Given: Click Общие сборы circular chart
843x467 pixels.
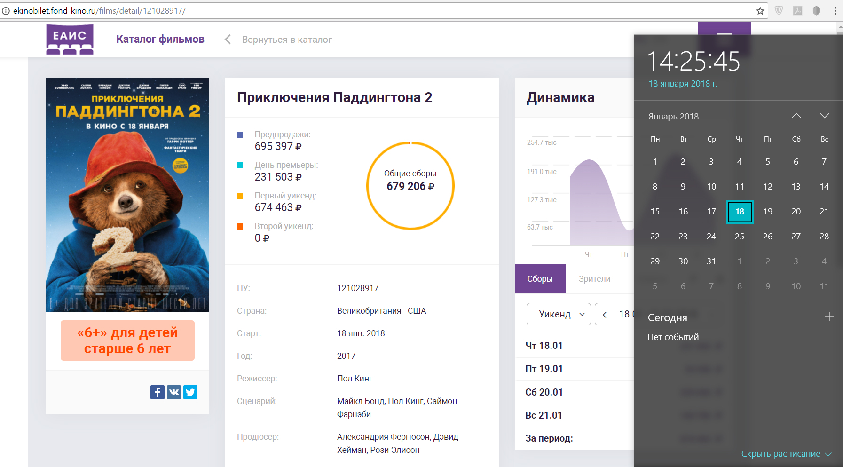Looking at the screenshot, I should coord(410,185).
